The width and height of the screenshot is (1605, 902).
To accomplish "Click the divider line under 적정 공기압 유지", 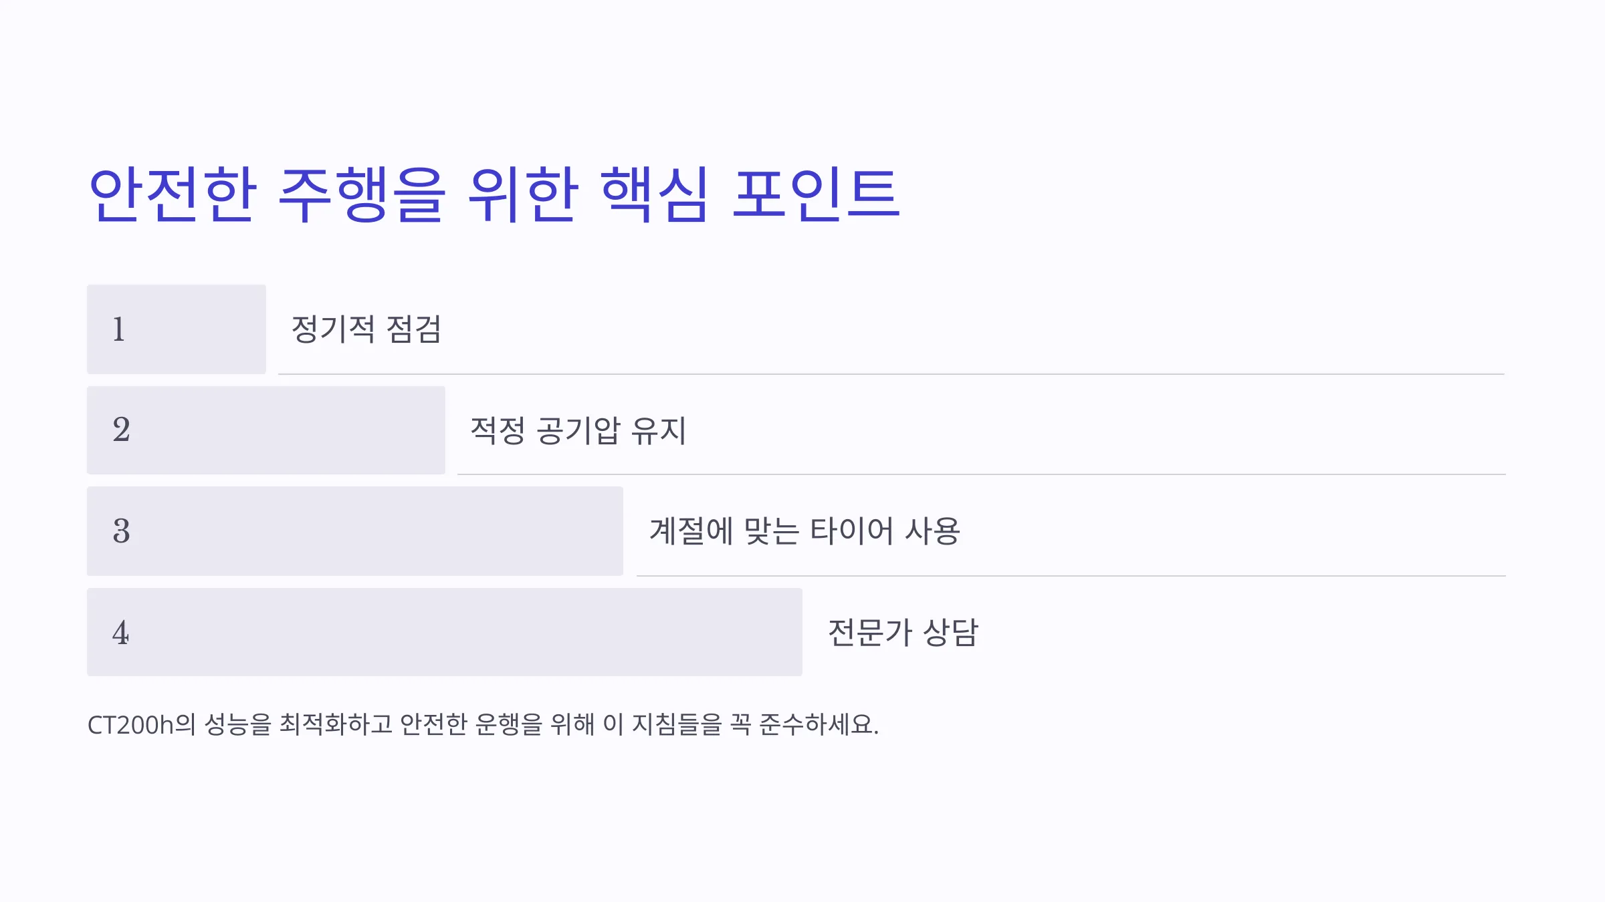I will coord(982,474).
